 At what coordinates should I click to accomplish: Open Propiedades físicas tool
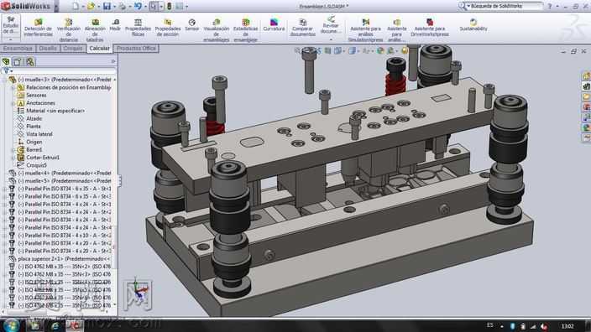138,27
